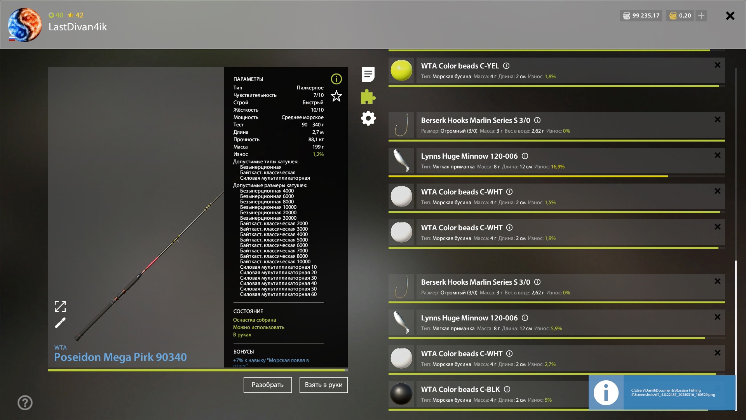The image size is (746, 420).
Task: Show info for WTA Color beads C-BLK
Action: 507,390
